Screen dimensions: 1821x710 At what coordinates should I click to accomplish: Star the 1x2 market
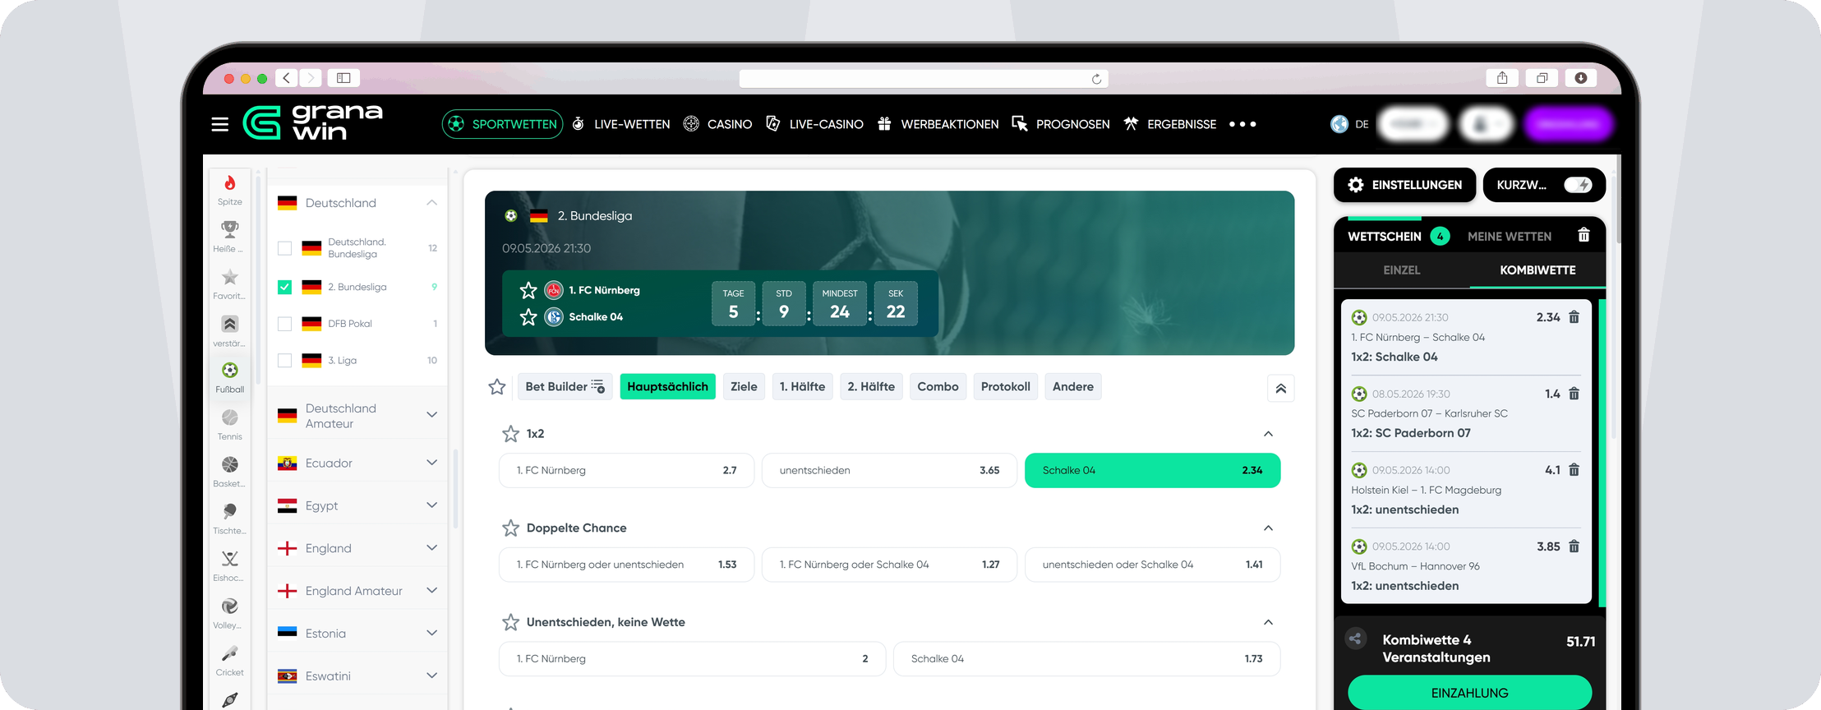pos(510,433)
